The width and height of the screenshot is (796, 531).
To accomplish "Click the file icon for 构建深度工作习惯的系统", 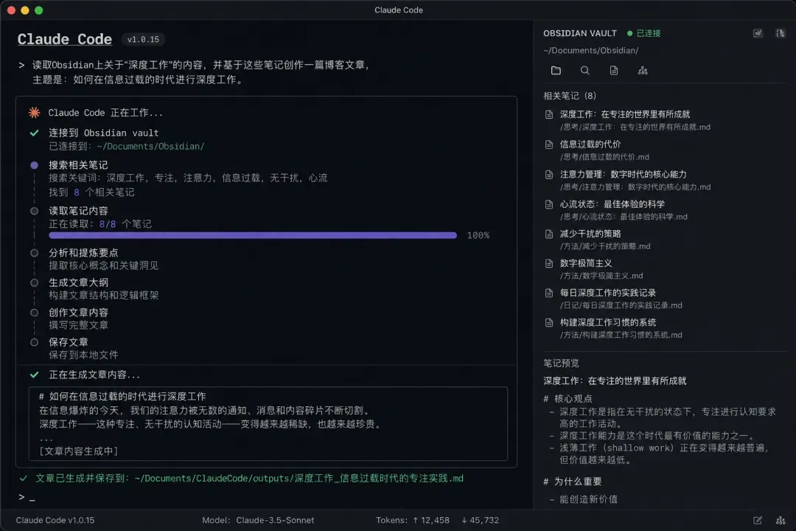I will pyautogui.click(x=549, y=322).
